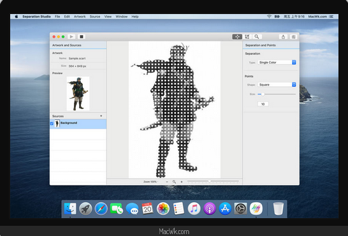Open the Artwork menu
The height and width of the screenshot is (236, 348).
(x=80, y=17)
